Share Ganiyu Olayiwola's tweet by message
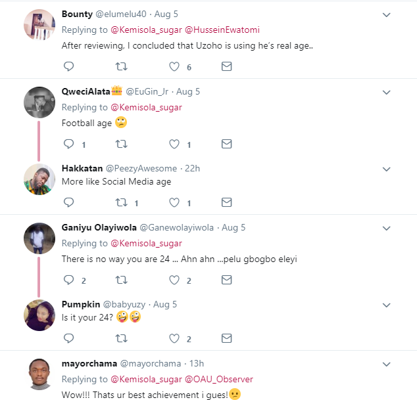417x400 pixels. [226, 280]
